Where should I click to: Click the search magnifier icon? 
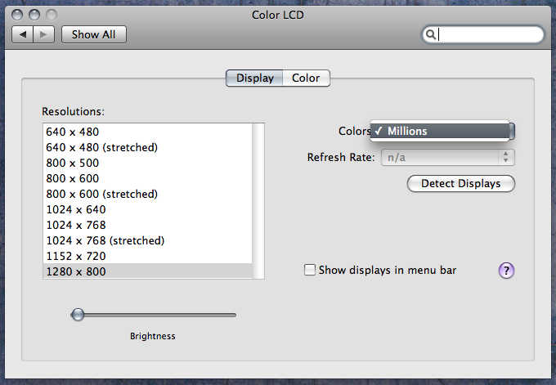pyautogui.click(x=431, y=34)
